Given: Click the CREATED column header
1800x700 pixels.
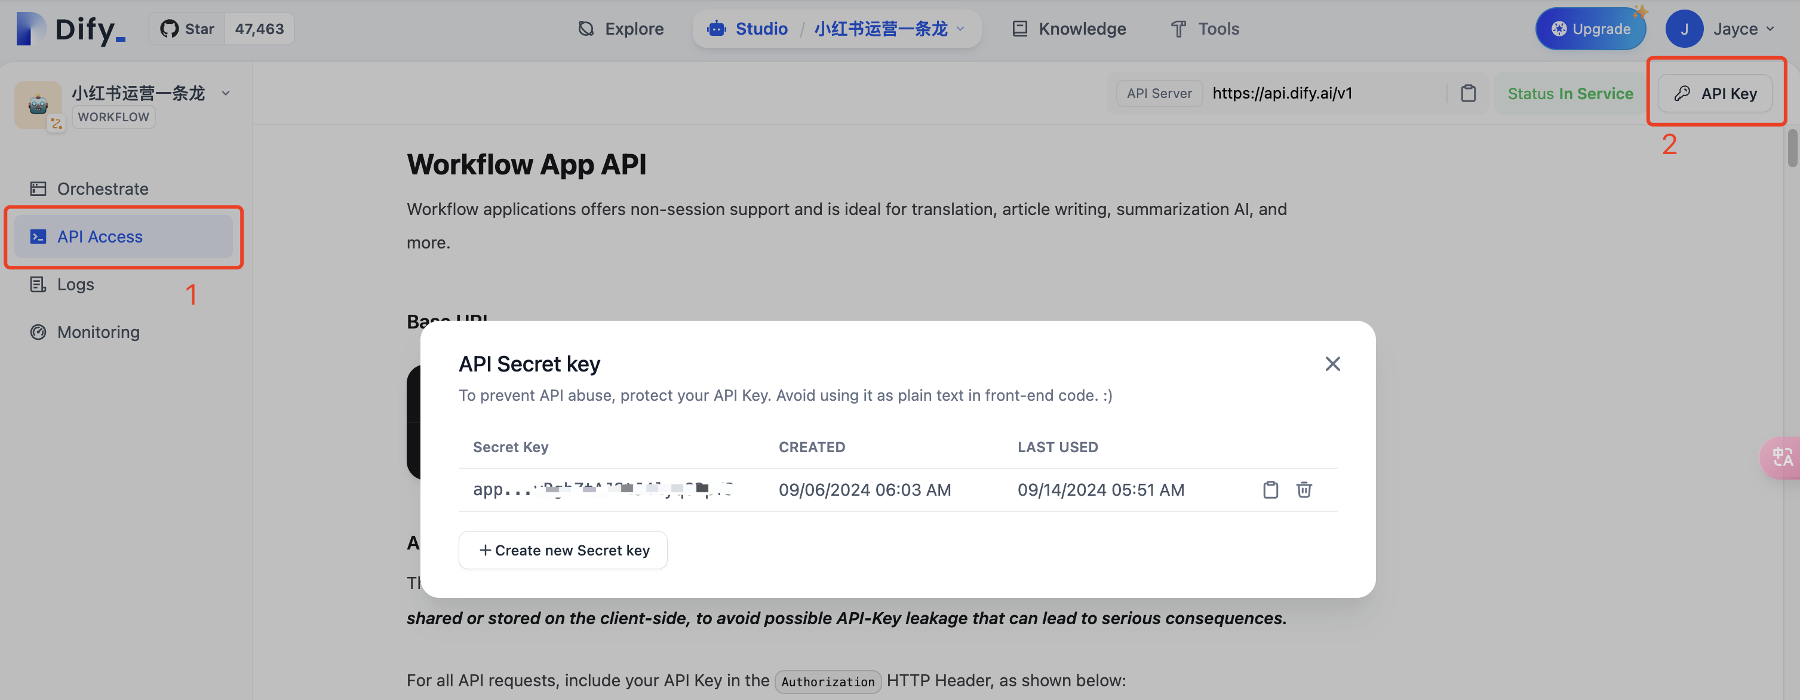Looking at the screenshot, I should (x=812, y=447).
